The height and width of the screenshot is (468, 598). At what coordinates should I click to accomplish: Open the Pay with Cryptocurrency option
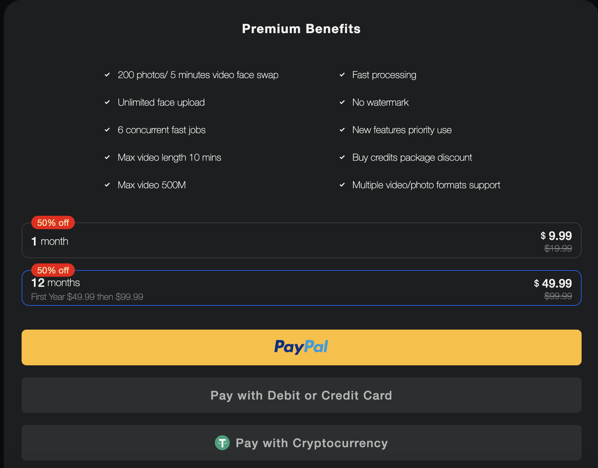point(301,443)
